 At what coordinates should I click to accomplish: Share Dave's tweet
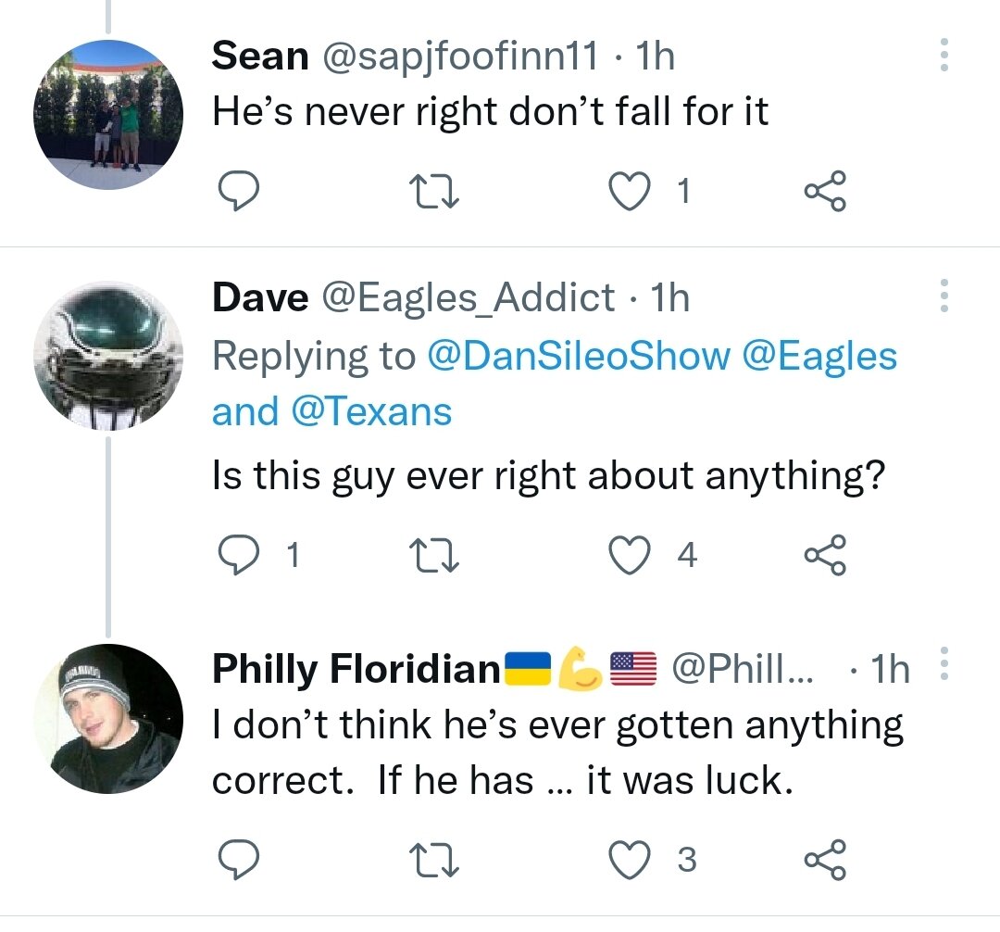(824, 555)
